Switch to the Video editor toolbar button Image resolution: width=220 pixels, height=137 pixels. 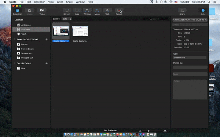click(x=42, y=12)
